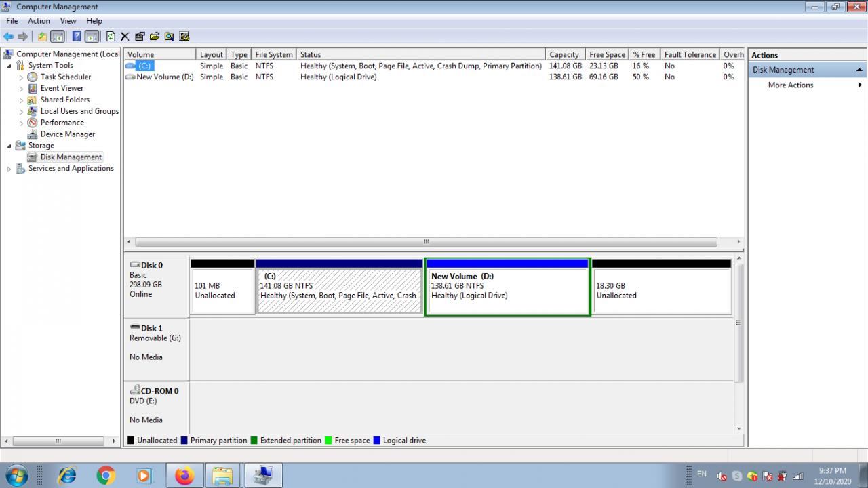868x488 pixels.
Task: Sort by Fault Tolerance column header
Action: coord(690,54)
